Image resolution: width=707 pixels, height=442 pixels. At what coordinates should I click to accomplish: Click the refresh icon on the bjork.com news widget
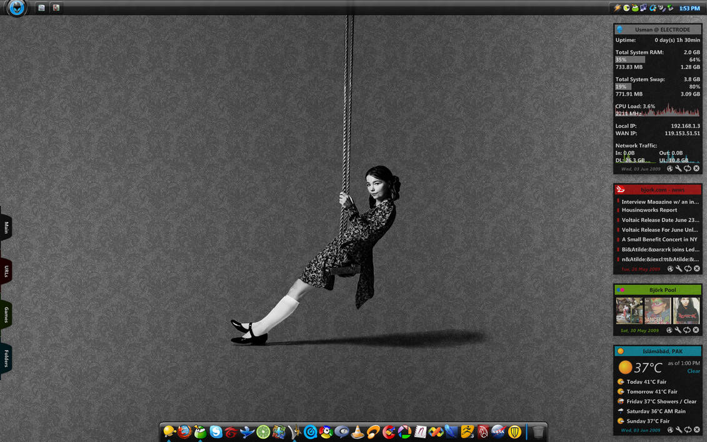click(x=688, y=268)
